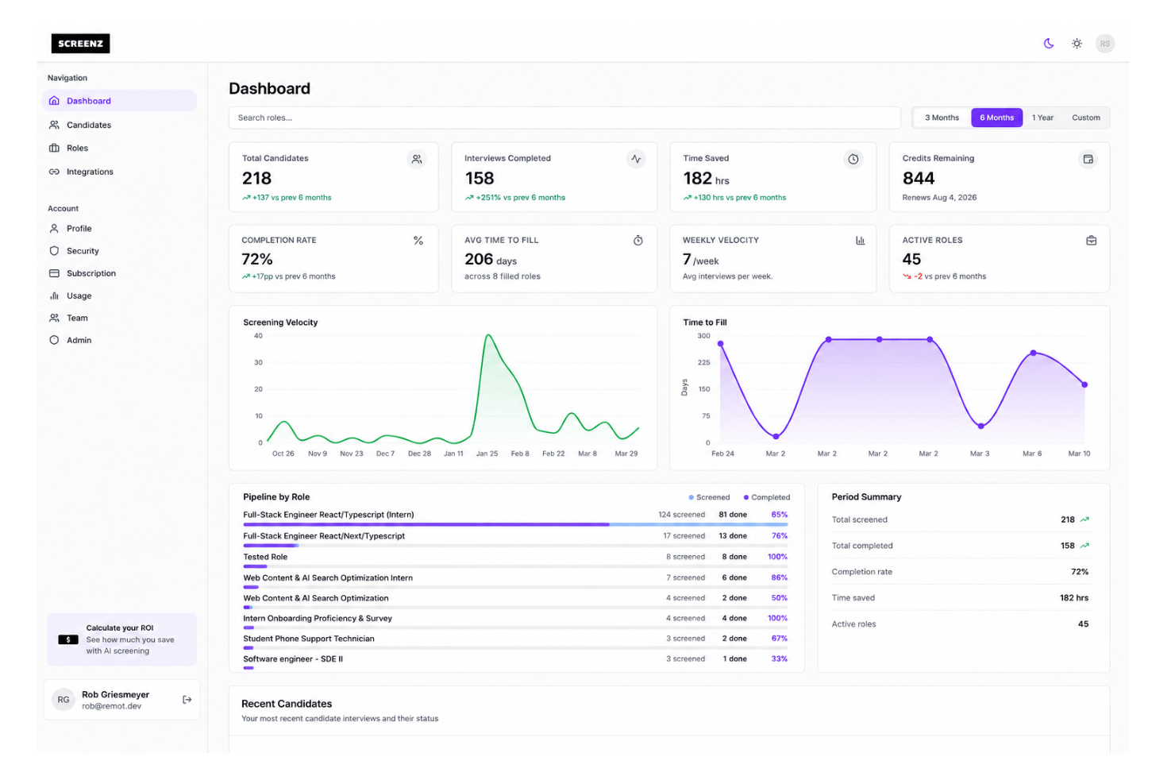Click the Completion Rate percent icon
The image size is (1175, 784).
418,241
